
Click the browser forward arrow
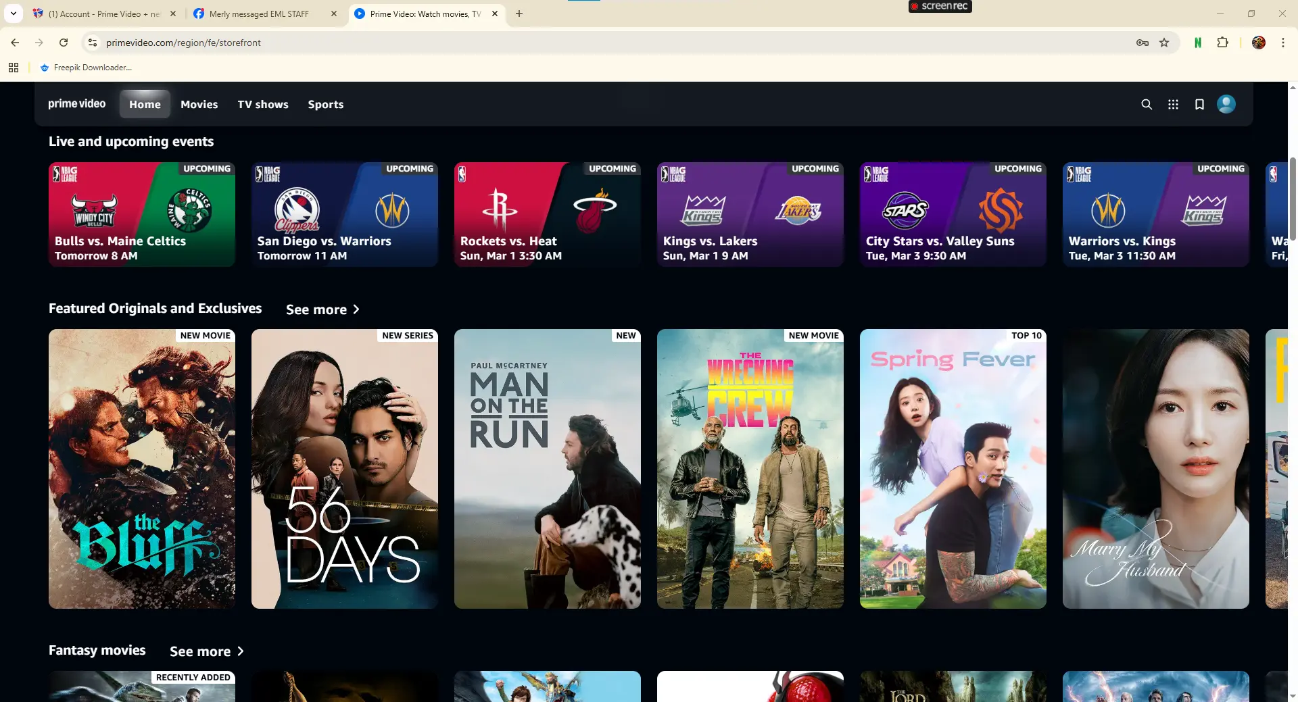point(39,43)
